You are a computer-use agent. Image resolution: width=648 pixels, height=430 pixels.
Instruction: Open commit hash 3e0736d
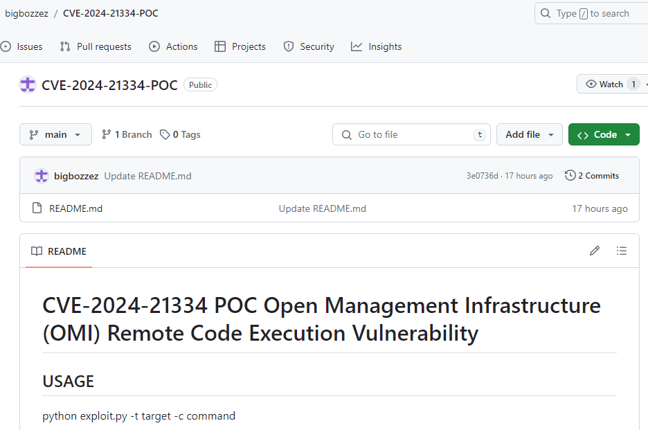[x=482, y=176]
